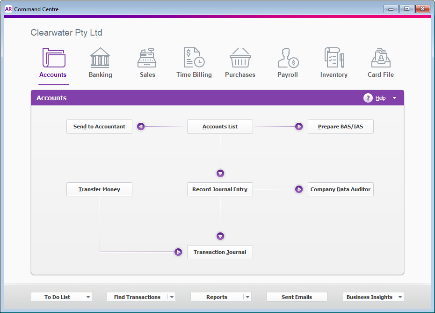
Task: Switch to the Accounts tab label
Action: click(x=53, y=75)
